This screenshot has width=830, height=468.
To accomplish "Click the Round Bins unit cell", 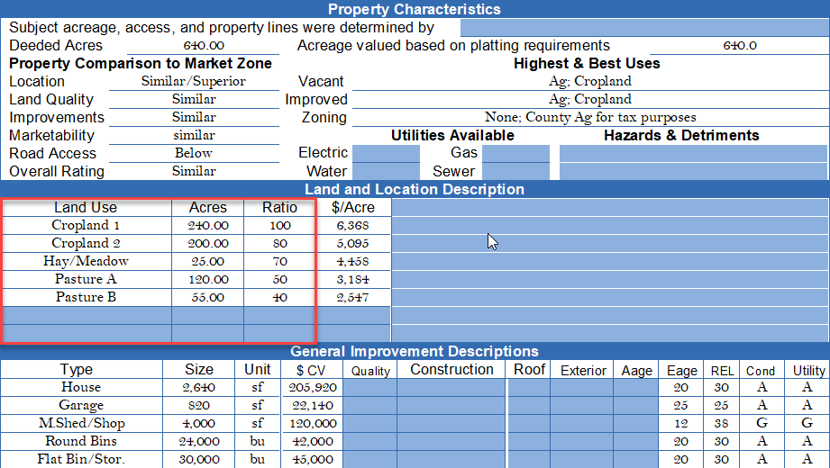I will pos(258,441).
